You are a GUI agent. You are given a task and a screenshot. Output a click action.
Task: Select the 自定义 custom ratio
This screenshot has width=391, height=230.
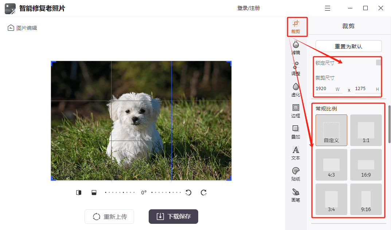click(331, 130)
